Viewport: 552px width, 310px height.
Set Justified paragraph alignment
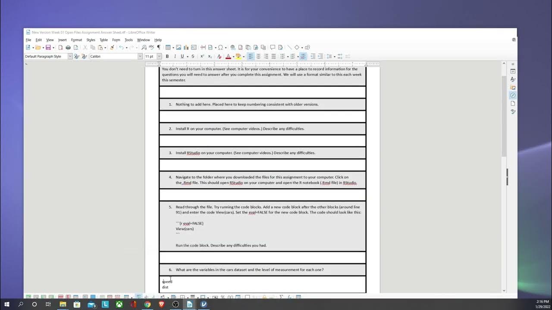[x=273, y=56]
